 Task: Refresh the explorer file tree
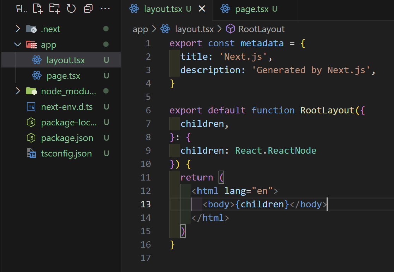click(71, 9)
